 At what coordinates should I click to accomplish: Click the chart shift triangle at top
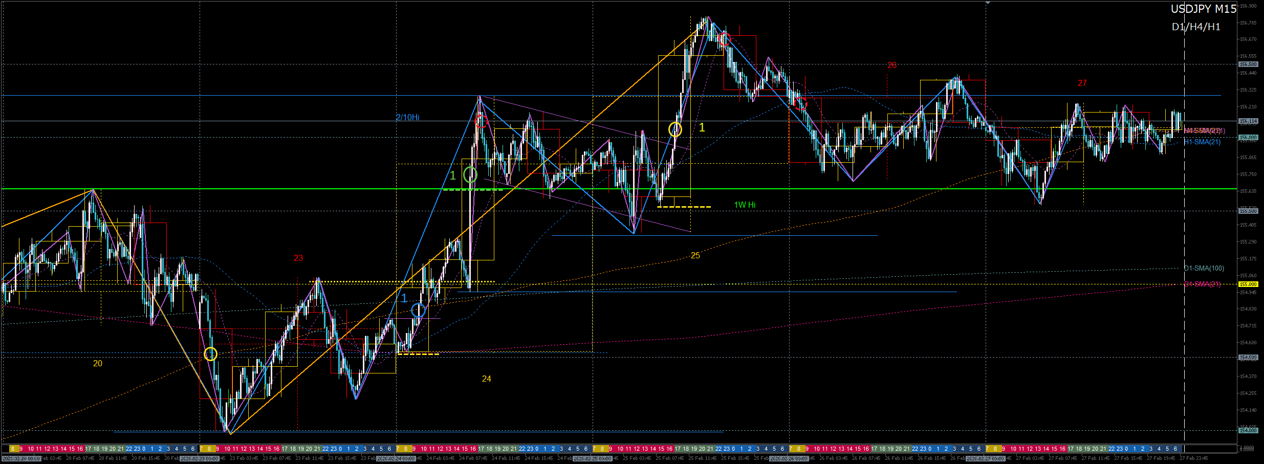click(x=988, y=3)
